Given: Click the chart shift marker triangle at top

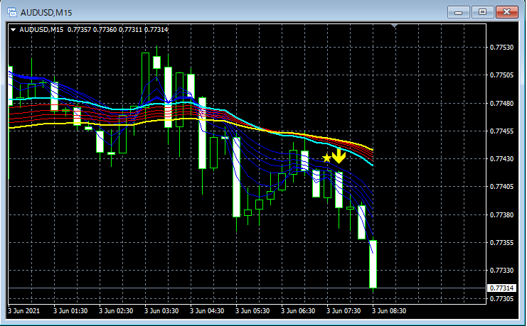Looking at the screenshot, I should (x=395, y=26).
